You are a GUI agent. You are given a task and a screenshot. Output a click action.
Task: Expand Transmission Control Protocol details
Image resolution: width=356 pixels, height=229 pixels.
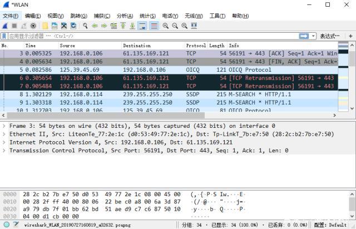pyautogui.click(x=5, y=150)
